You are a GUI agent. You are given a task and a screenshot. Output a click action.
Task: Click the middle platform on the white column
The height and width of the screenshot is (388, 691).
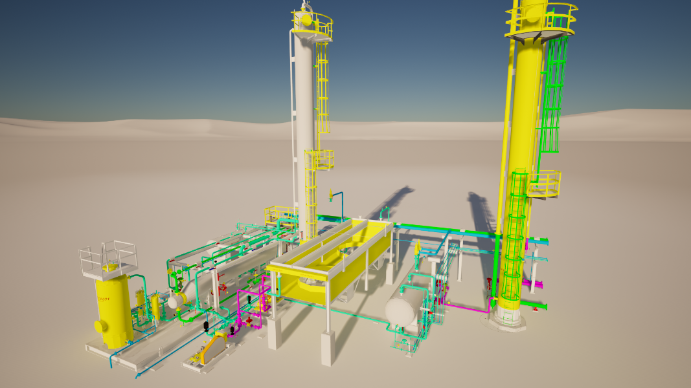pos(319,160)
